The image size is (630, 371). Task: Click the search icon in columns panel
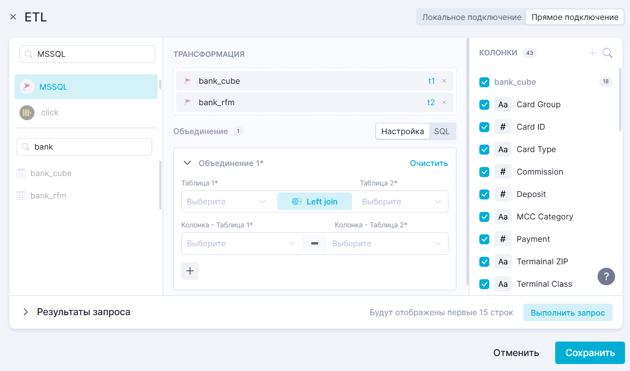coord(607,53)
